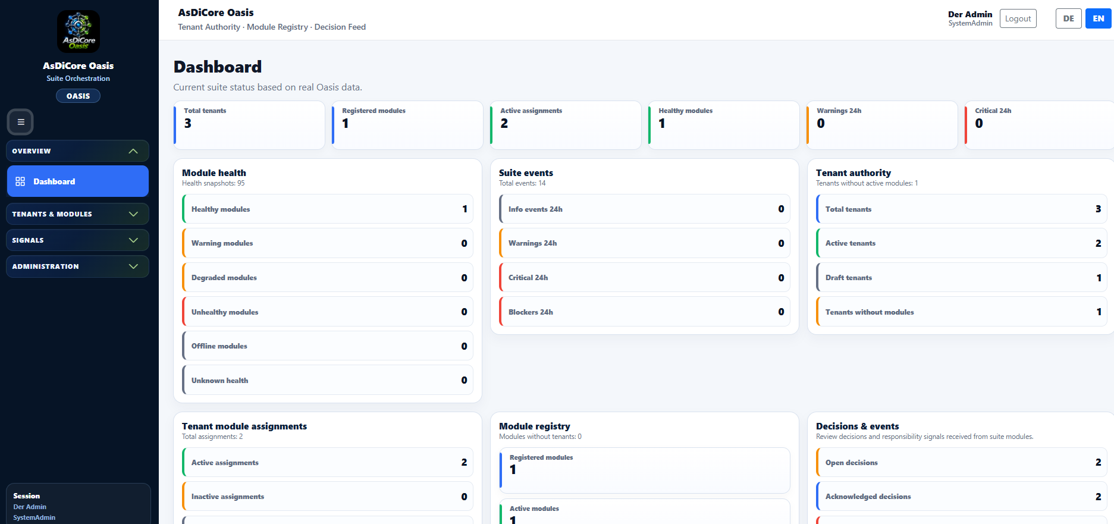Image resolution: width=1114 pixels, height=524 pixels.
Task: Click the Module health panel heading
Action: (x=214, y=173)
